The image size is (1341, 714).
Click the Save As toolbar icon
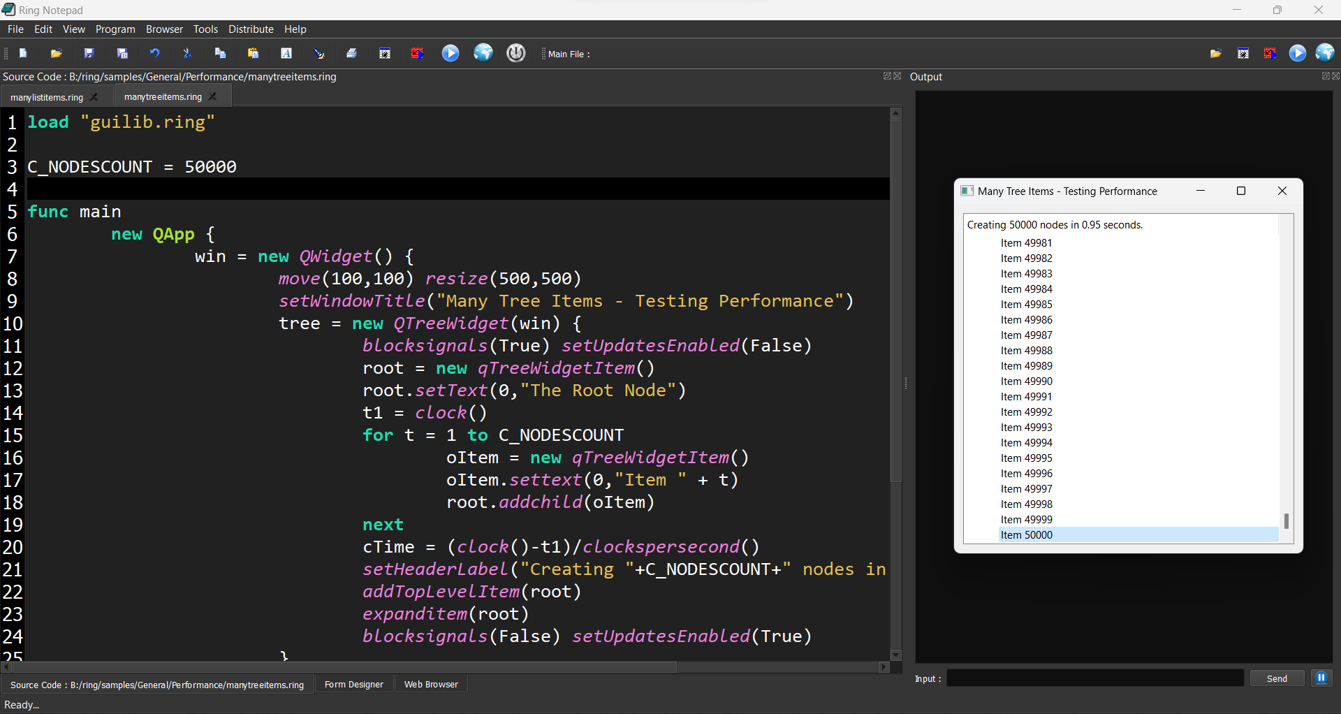[122, 53]
